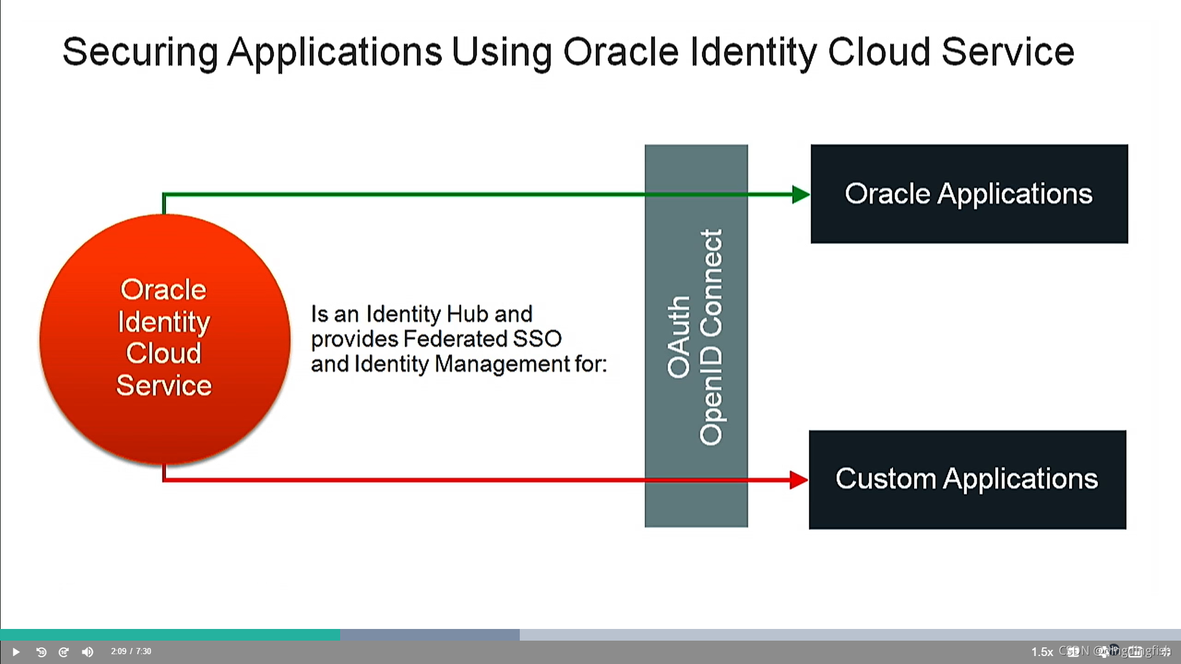
Task: Open HD quality settings gear
Action: [1105, 652]
